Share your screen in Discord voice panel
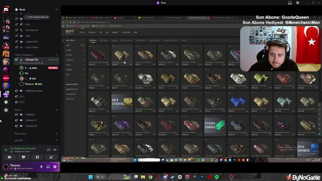The image size is (322, 181). [23, 157]
